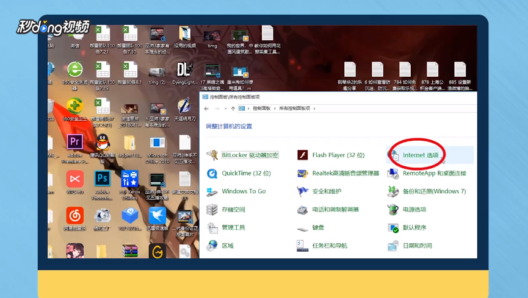
Task: Click the Flash Player (32 位) icon
Action: click(302, 155)
